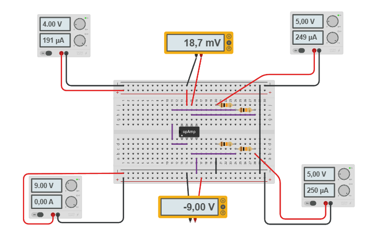Select the 9.00 V voltage display
This screenshot has width=378, height=236.
coord(46,185)
